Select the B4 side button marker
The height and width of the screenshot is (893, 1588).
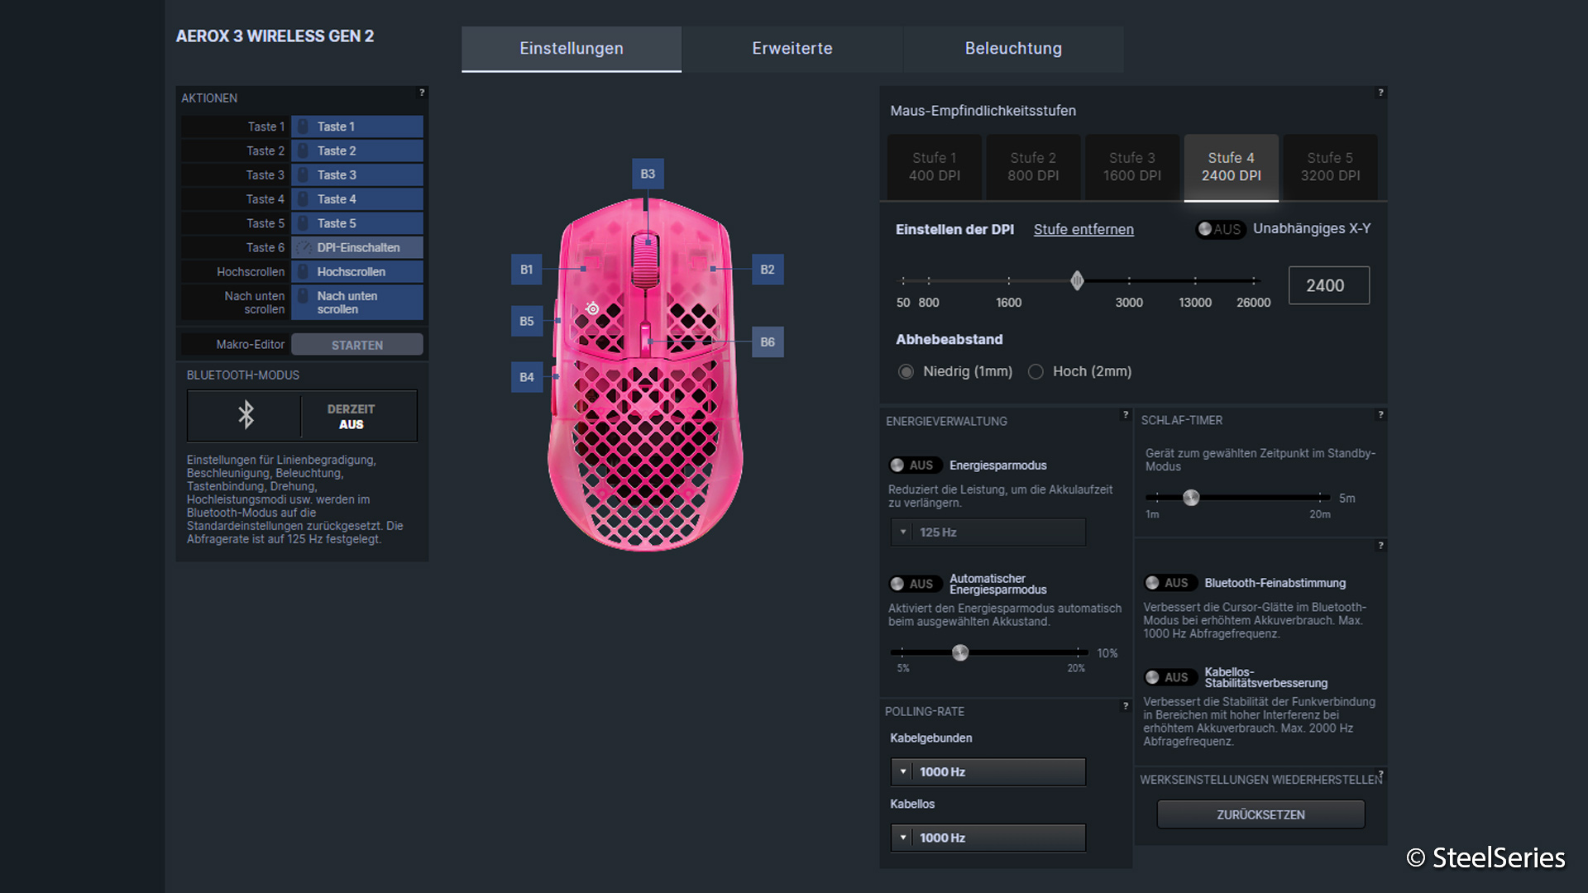(526, 377)
